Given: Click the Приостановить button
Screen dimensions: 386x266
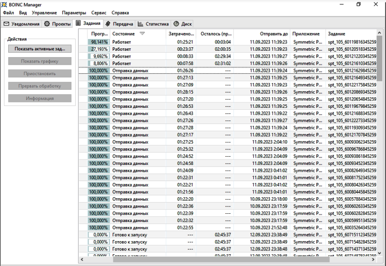Looking at the screenshot, I should [x=40, y=73].
